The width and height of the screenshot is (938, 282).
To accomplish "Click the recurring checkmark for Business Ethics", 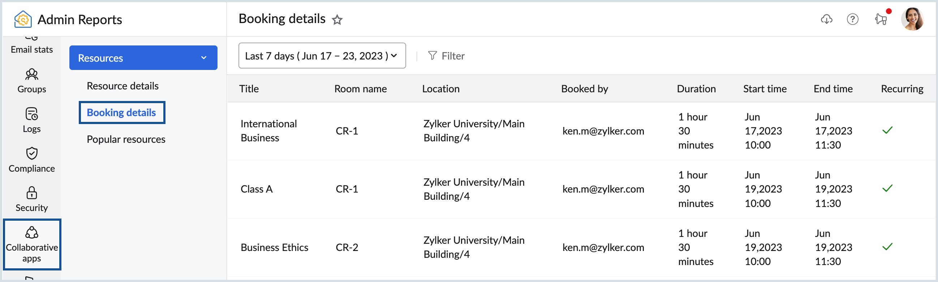I will [887, 247].
